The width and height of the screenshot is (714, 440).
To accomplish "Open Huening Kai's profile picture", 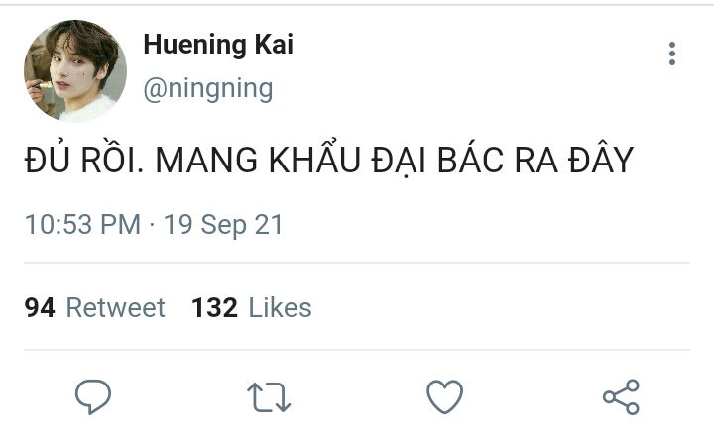I will coord(75,70).
